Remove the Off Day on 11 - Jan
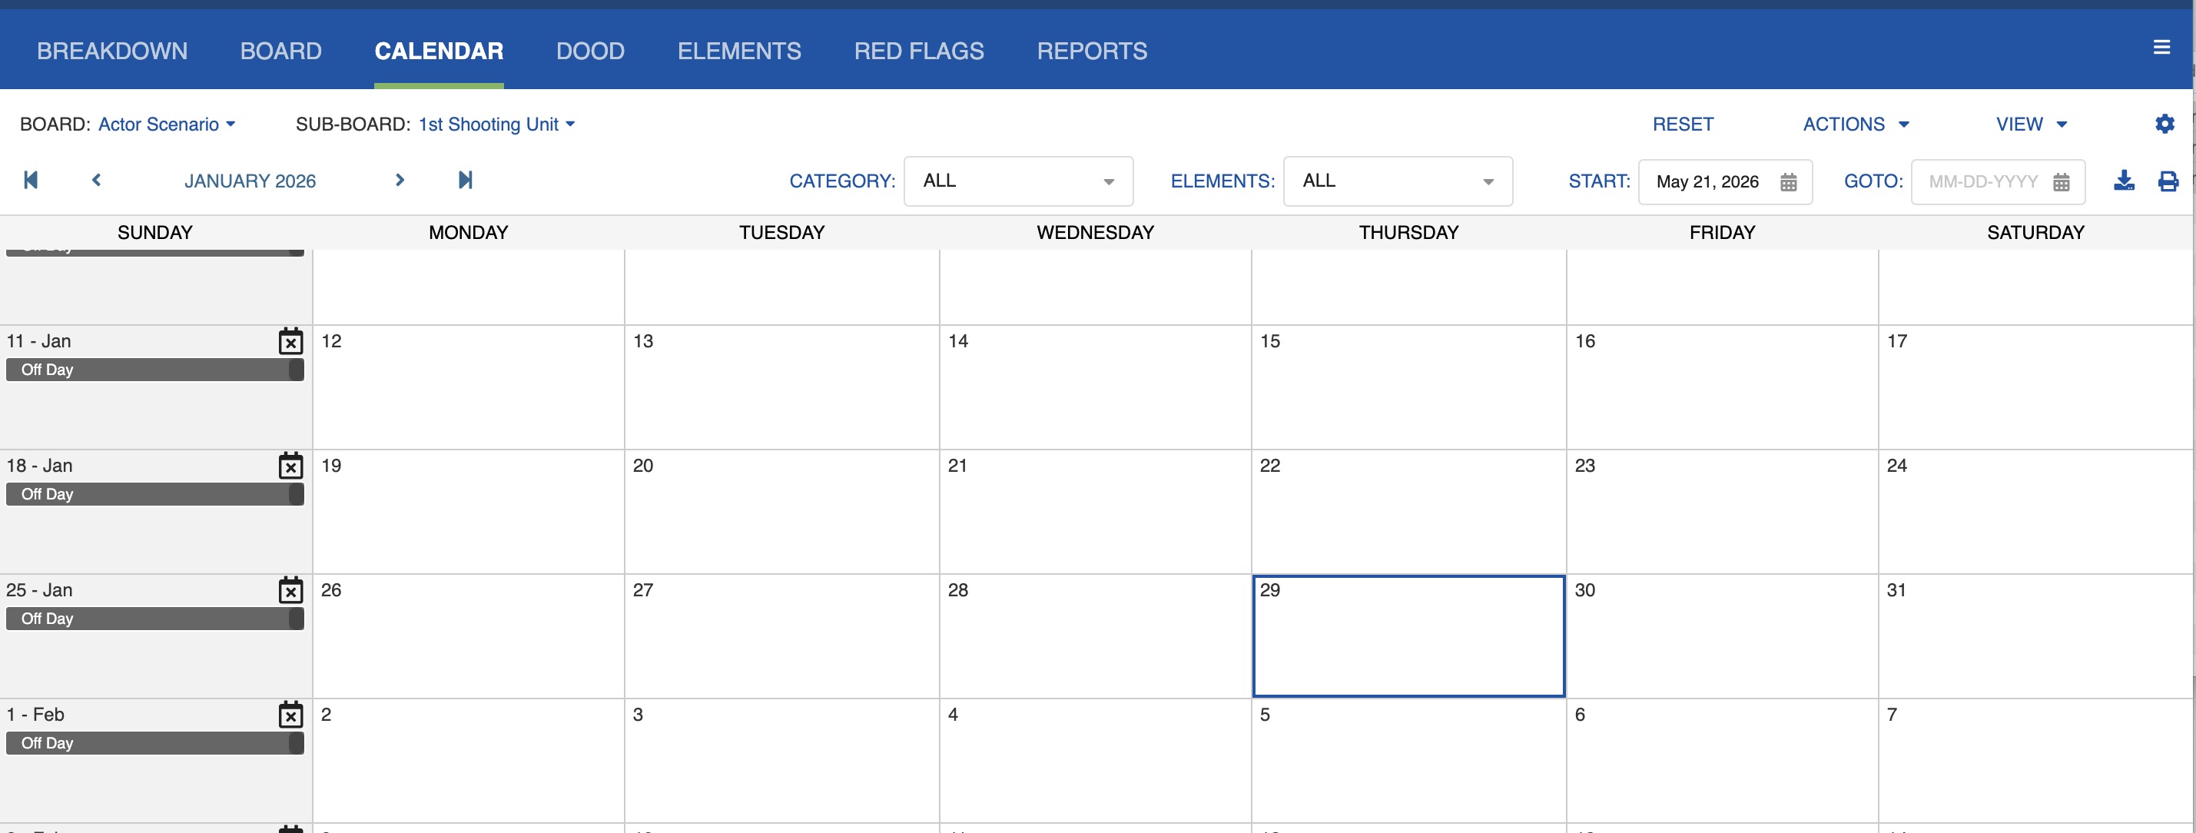 point(290,341)
